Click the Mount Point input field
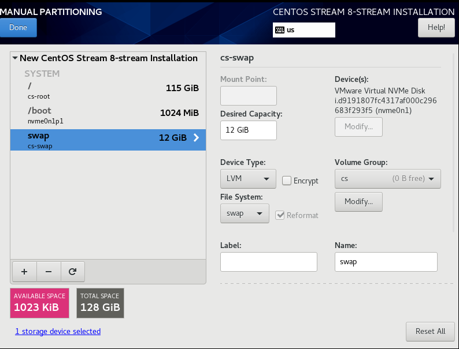Image resolution: width=459 pixels, height=349 pixels. click(248, 96)
